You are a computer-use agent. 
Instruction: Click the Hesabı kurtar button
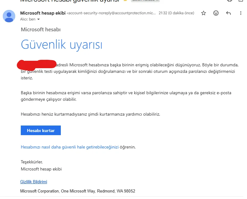41,130
